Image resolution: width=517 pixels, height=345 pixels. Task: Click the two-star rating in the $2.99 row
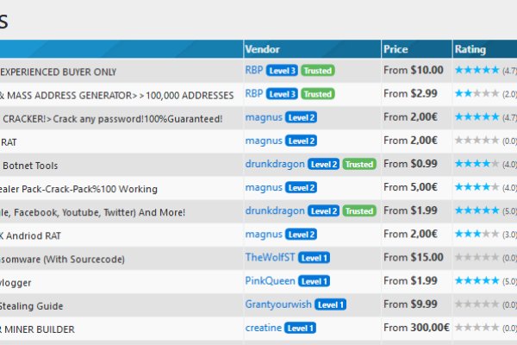pos(477,93)
